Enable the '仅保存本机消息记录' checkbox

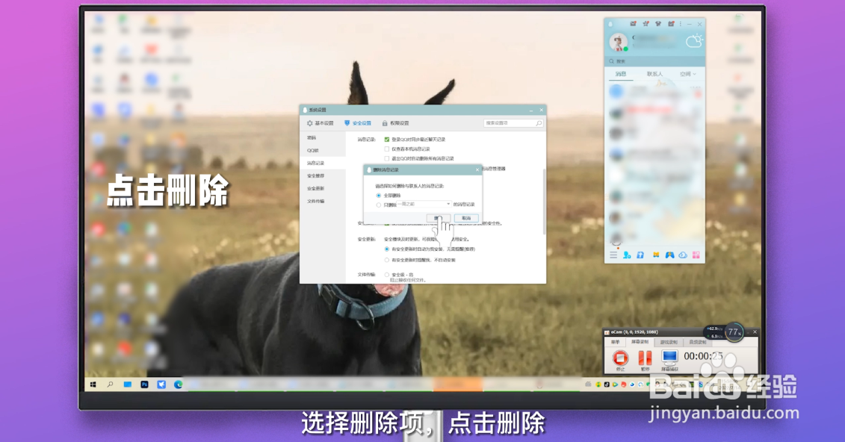point(385,149)
